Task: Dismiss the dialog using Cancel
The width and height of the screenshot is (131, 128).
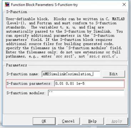Action: coord(68,121)
